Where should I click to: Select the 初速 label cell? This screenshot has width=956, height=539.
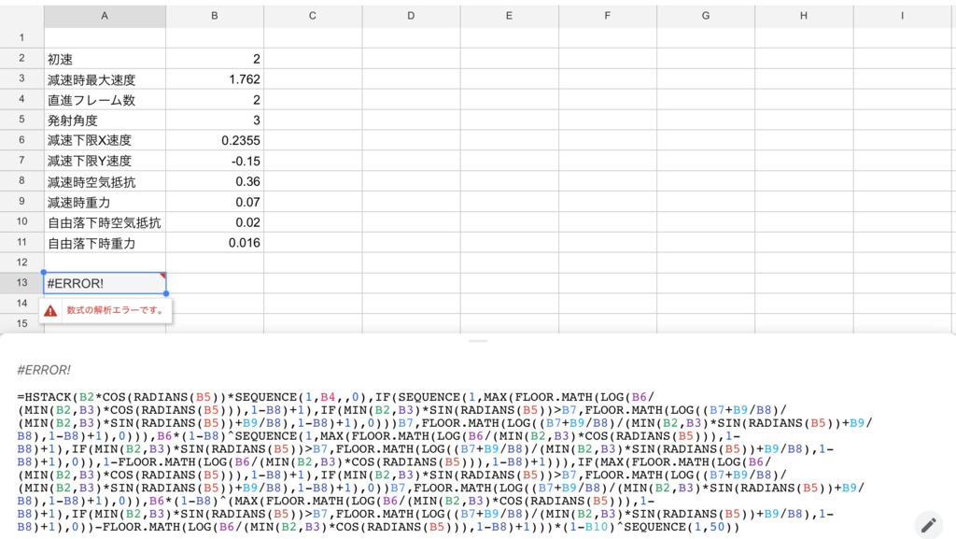[x=104, y=59]
